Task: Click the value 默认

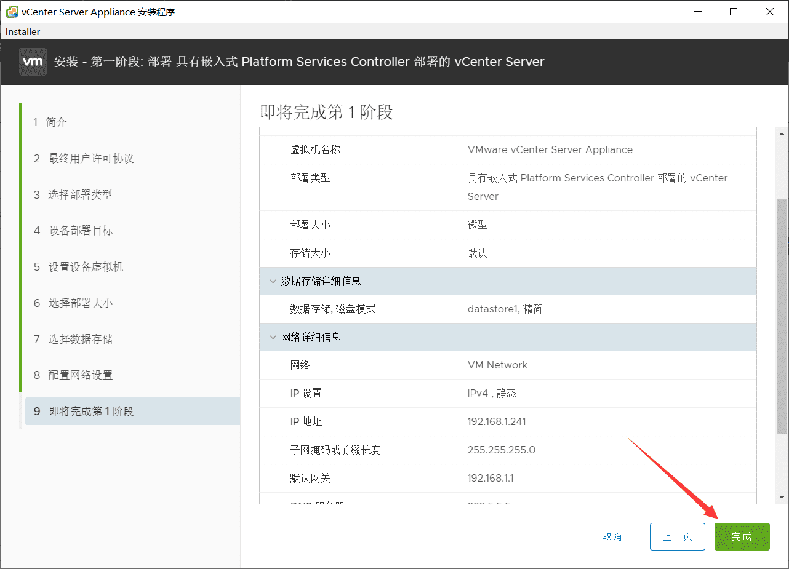Action: pos(478,253)
